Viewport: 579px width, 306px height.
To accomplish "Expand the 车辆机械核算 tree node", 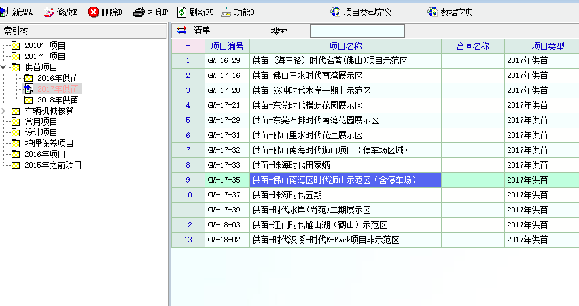I will (x=5, y=111).
